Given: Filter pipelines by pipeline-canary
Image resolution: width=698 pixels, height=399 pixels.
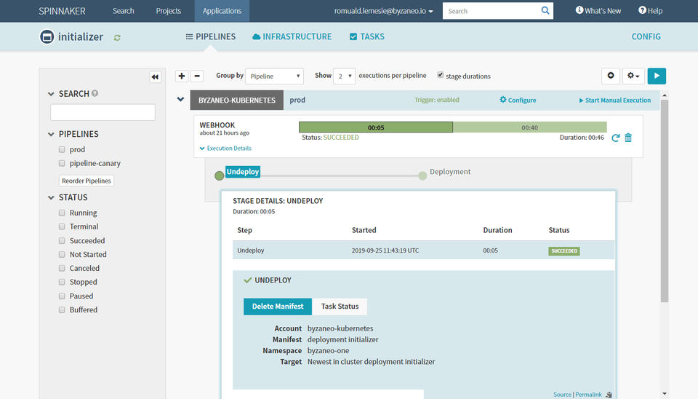Looking at the screenshot, I should point(62,163).
